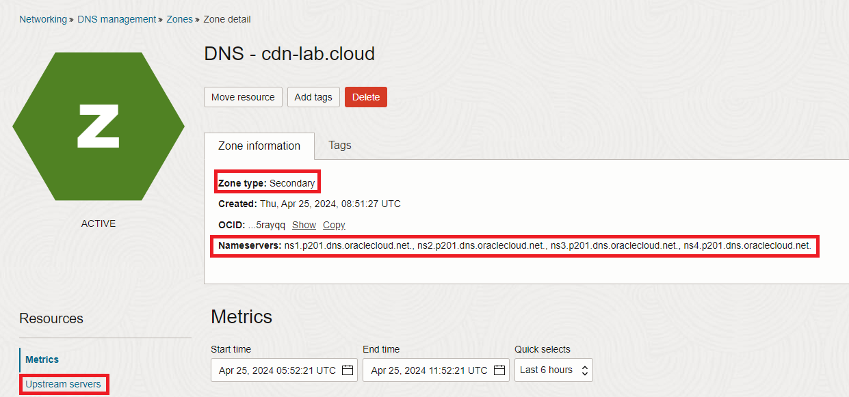Click the Start time input field
Image resolution: width=849 pixels, height=397 pixels.
click(x=277, y=370)
